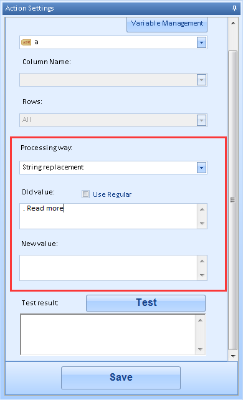Expand the Processing way dropdown

pyautogui.click(x=201, y=168)
